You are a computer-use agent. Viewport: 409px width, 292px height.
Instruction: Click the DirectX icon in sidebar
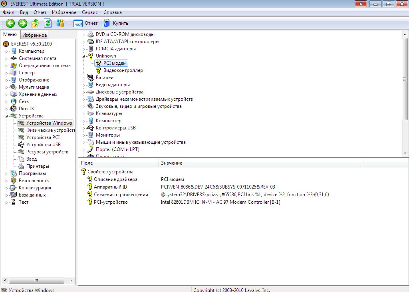(14, 109)
